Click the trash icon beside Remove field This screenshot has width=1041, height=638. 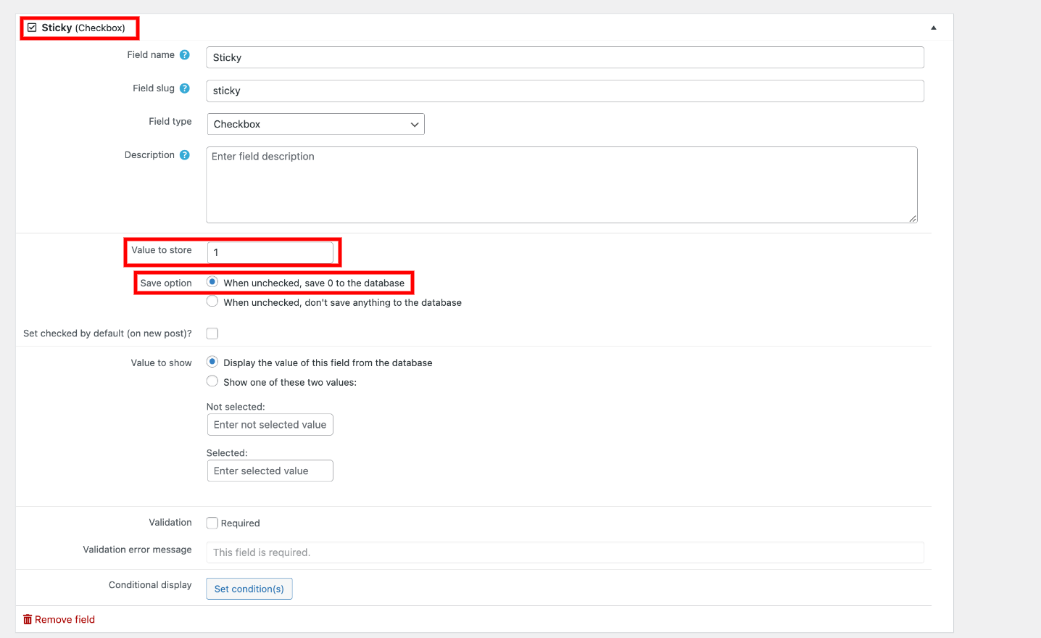tap(28, 619)
